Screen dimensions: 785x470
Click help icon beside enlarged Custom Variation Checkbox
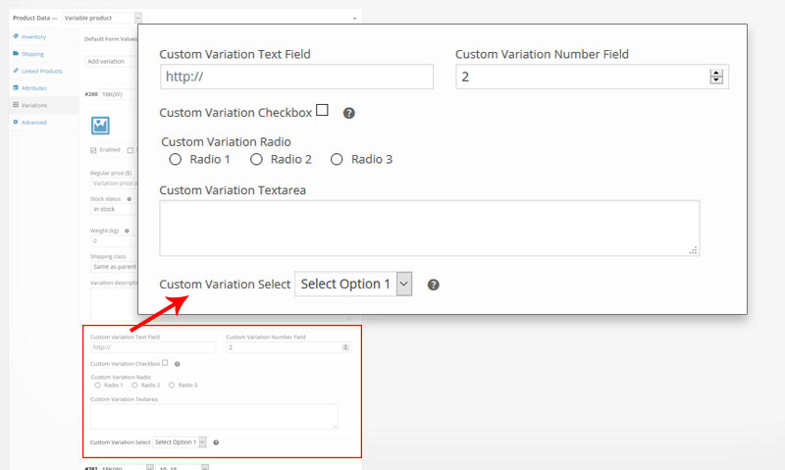tap(349, 113)
